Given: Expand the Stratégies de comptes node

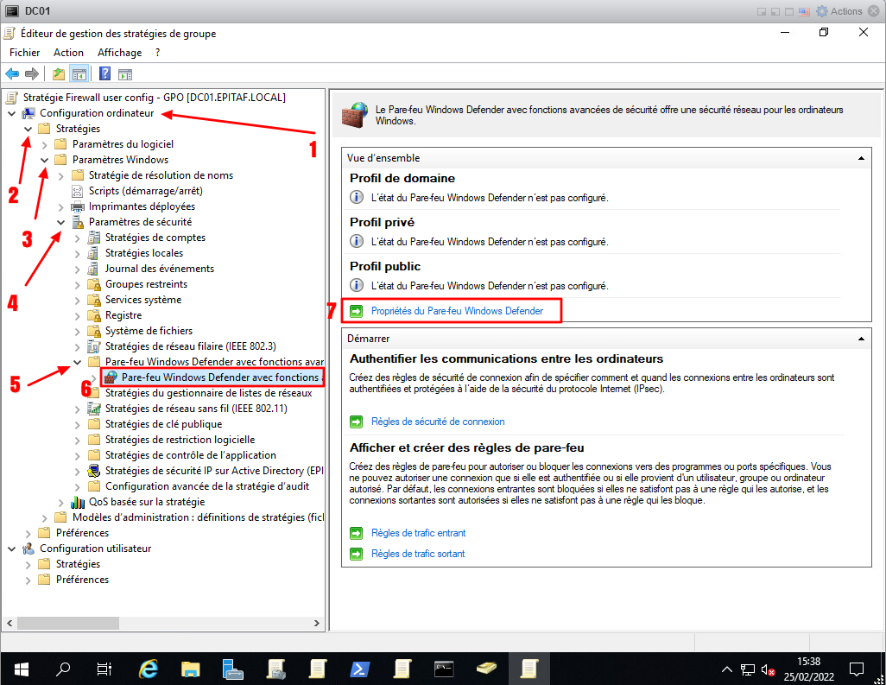Looking at the screenshot, I should point(77,238).
